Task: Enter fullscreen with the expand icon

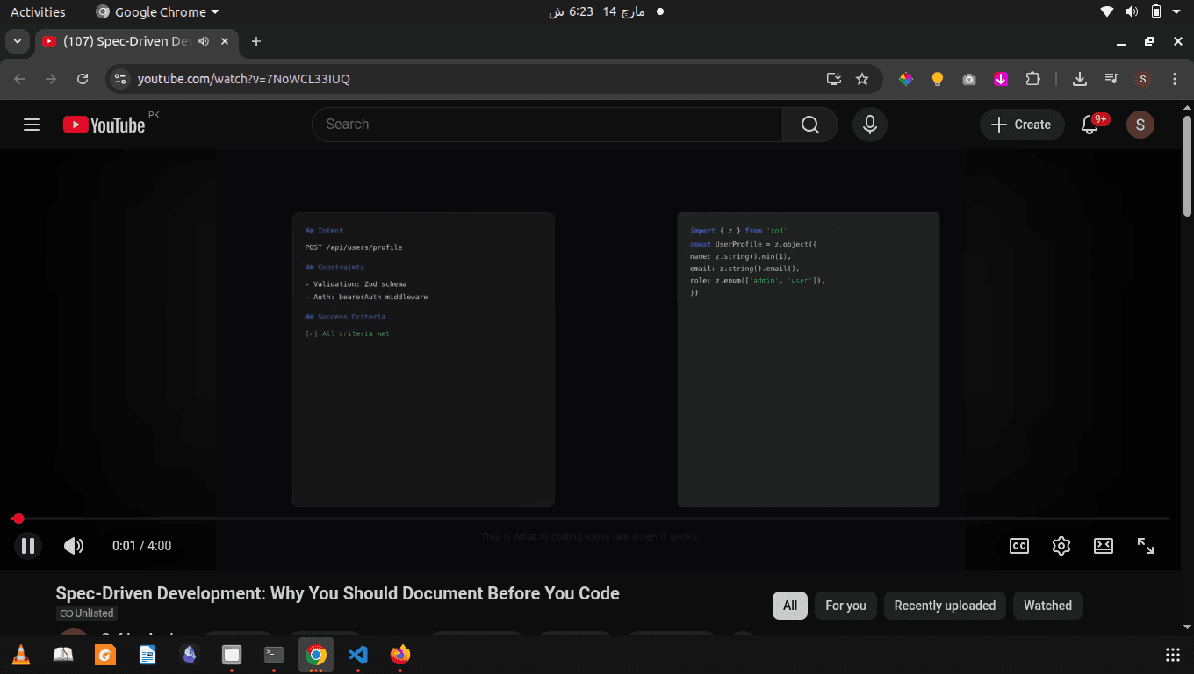Action: [1146, 545]
